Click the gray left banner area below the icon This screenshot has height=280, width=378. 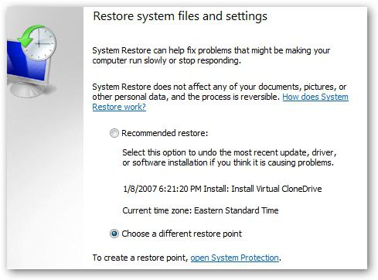(45, 180)
